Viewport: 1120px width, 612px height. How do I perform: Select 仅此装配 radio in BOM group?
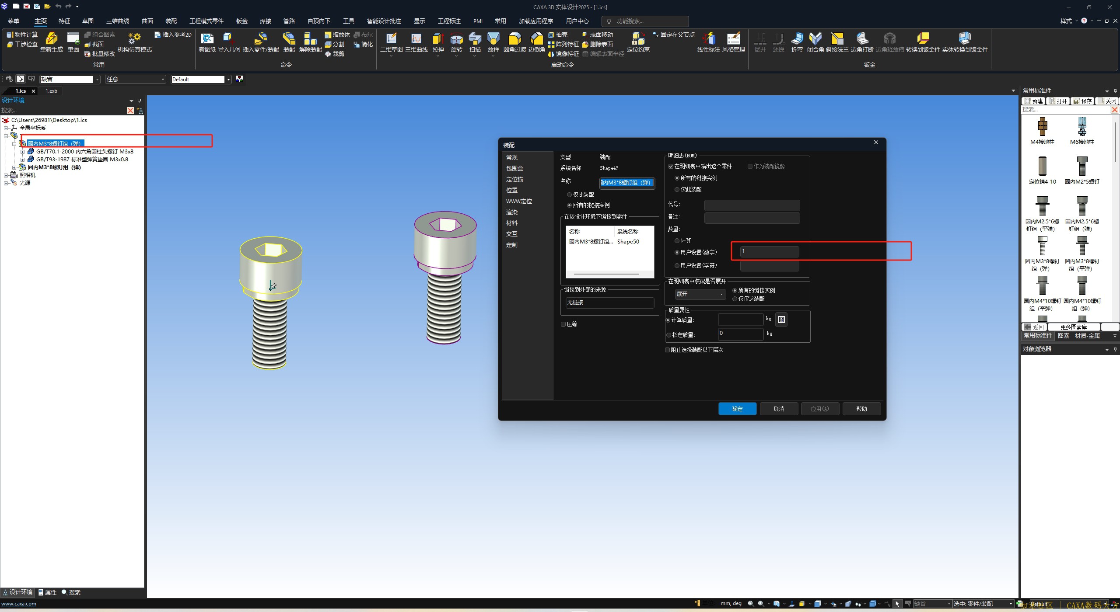pyautogui.click(x=677, y=189)
